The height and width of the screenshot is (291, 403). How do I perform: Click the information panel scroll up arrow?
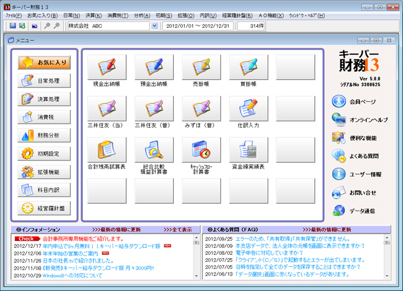click(x=197, y=238)
